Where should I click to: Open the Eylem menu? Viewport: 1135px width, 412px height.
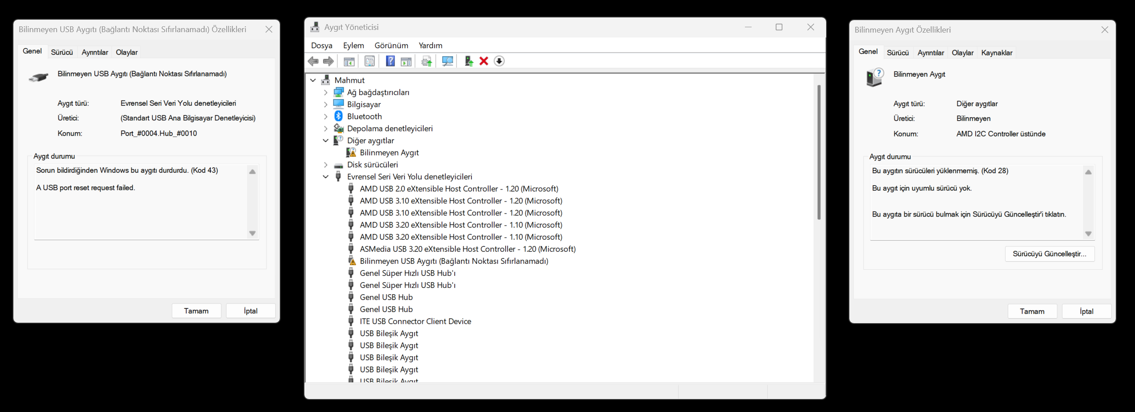pos(353,46)
